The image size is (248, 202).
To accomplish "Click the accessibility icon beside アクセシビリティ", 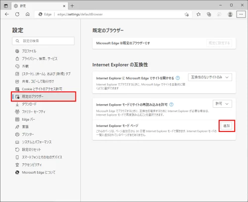I will (x=17, y=165).
